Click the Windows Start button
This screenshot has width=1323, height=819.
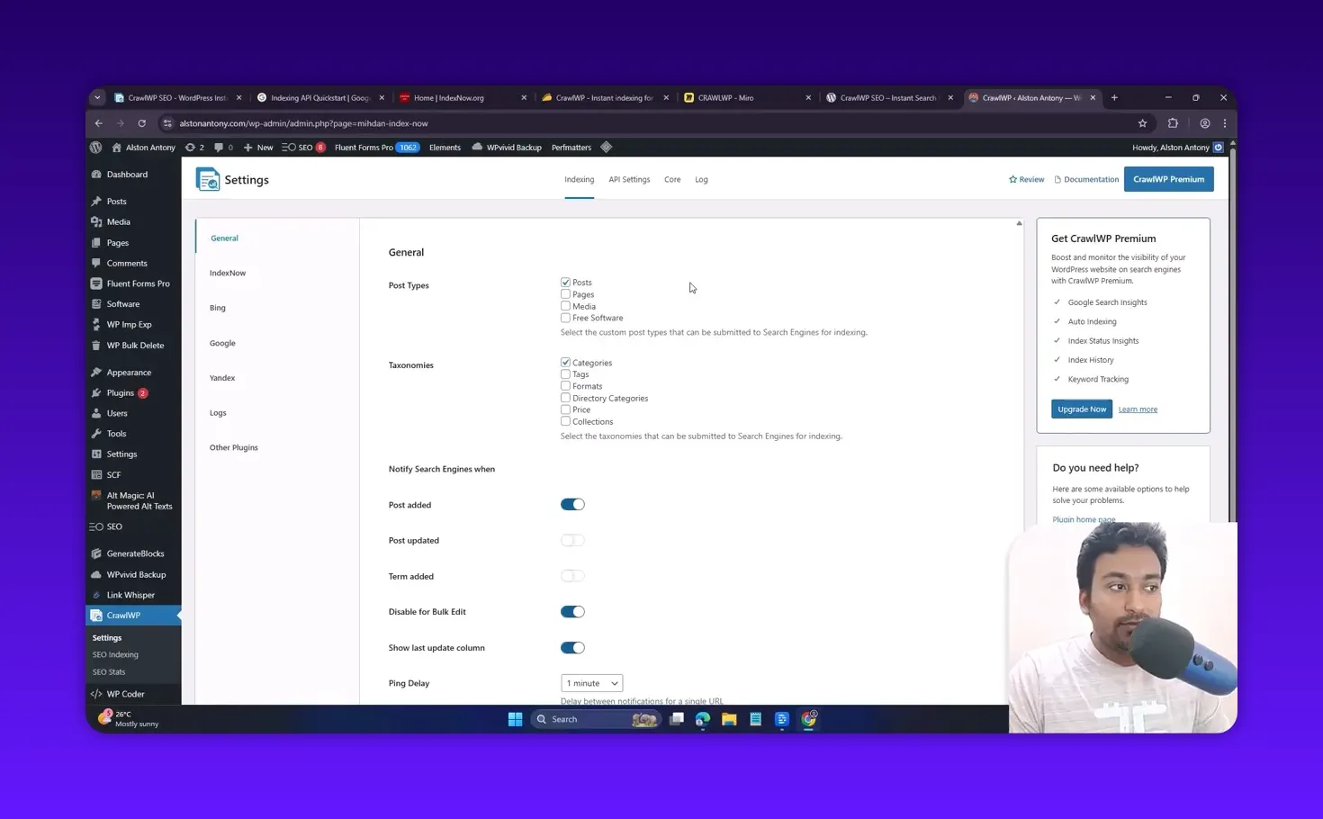(x=515, y=719)
